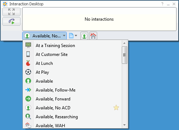179x130 pixels.
Task: Click the No interactions queue area
Action: coord(99,19)
